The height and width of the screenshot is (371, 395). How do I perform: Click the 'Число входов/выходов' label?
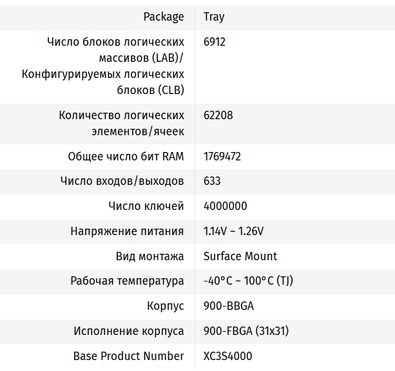coord(122,181)
